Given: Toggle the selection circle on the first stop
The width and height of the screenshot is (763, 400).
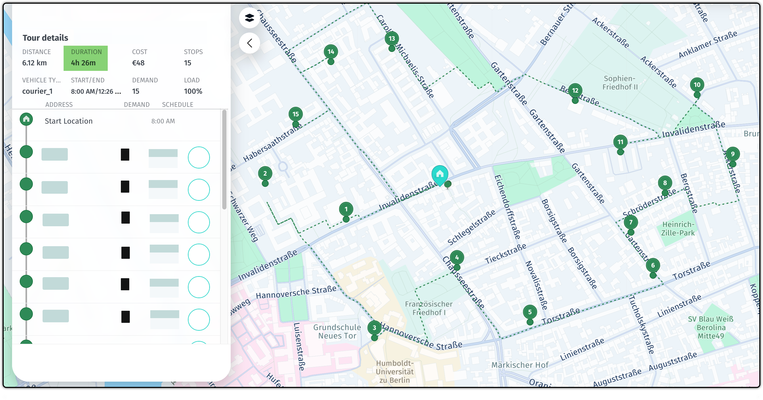Looking at the screenshot, I should tap(199, 157).
